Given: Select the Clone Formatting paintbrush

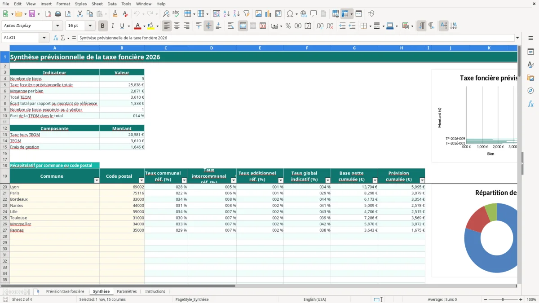Looking at the screenshot, I should pyautogui.click(x=115, y=14).
